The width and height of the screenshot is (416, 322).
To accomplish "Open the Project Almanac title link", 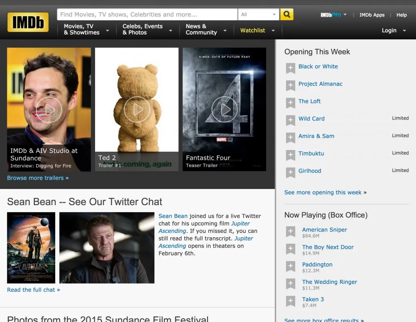I will [x=320, y=84].
